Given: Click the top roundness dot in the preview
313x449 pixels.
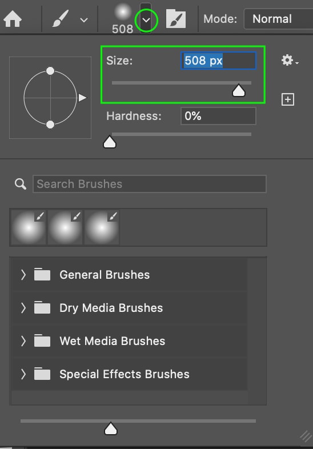Looking at the screenshot, I should click(50, 71).
